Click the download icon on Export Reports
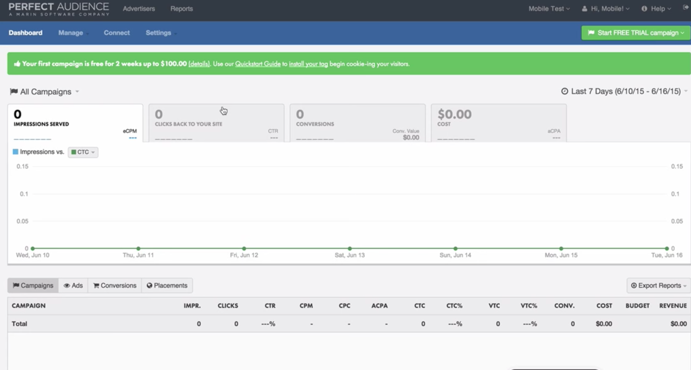The width and height of the screenshot is (691, 370). (x=634, y=285)
